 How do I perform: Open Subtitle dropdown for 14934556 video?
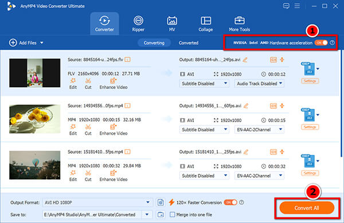pos(204,130)
